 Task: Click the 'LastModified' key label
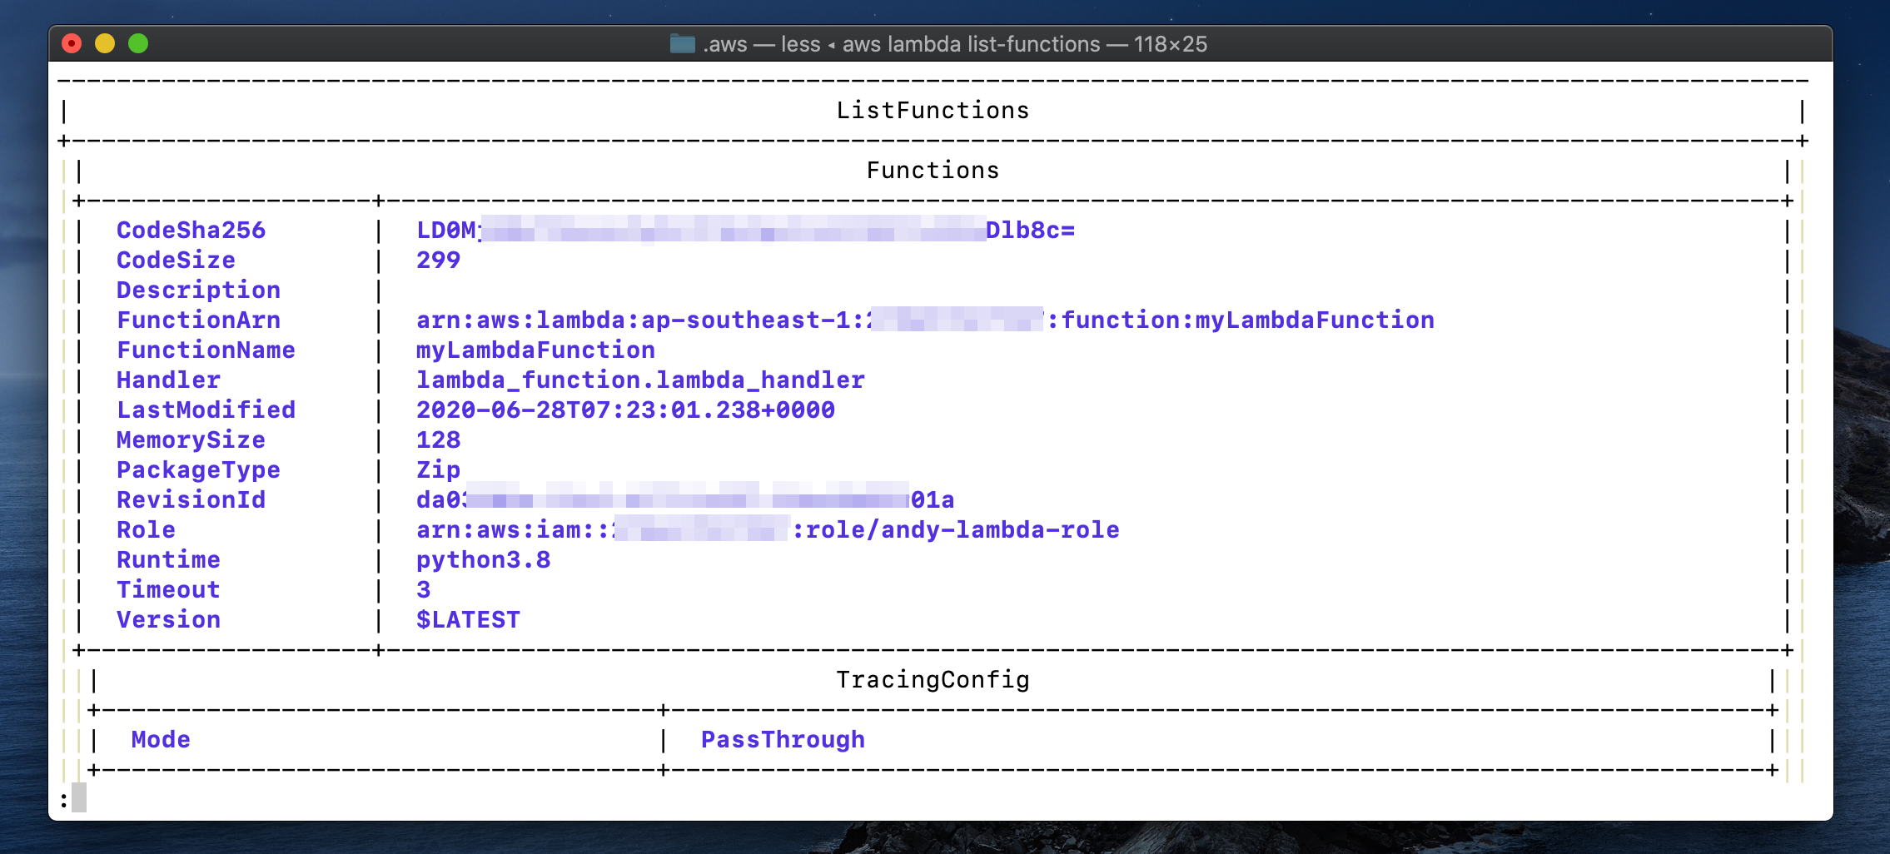[206, 410]
